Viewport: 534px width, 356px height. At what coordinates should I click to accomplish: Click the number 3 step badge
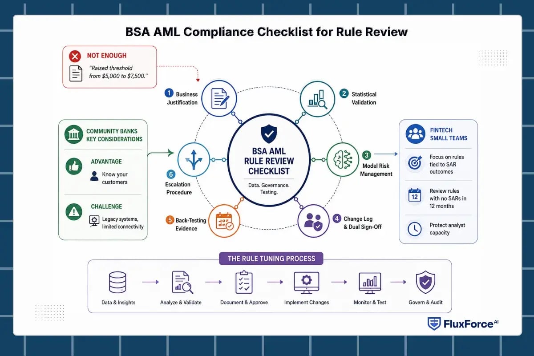point(367,155)
